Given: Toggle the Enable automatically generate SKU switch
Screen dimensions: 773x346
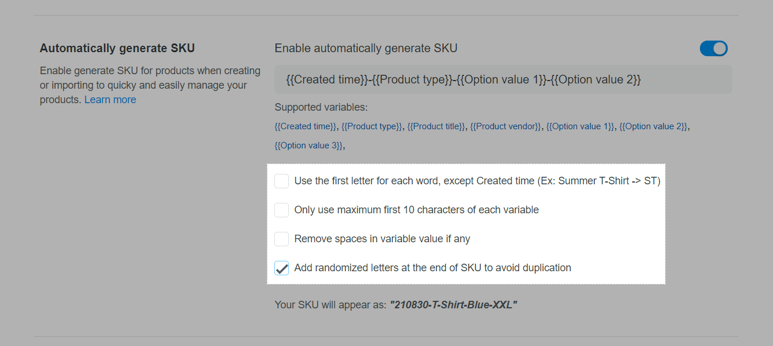Looking at the screenshot, I should click(713, 49).
